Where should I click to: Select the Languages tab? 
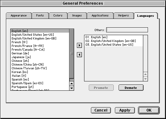(x=145, y=16)
